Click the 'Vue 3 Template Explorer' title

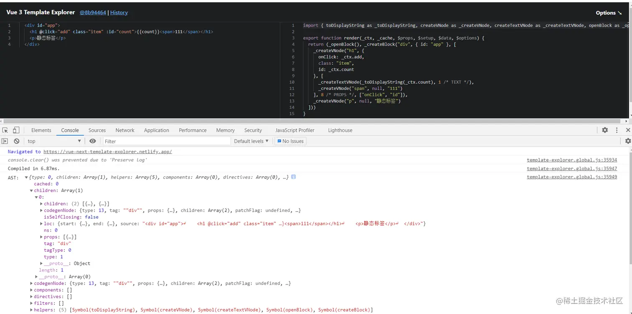41,13
